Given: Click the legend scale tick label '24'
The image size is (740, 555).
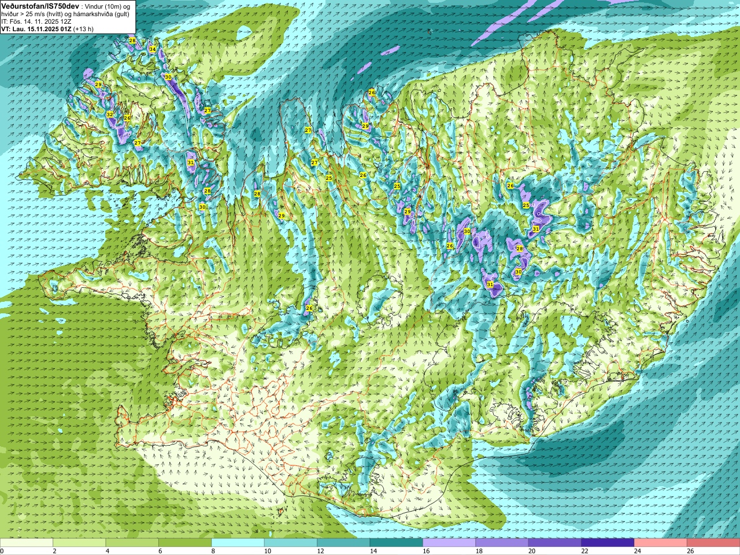Looking at the screenshot, I should 638,551.
